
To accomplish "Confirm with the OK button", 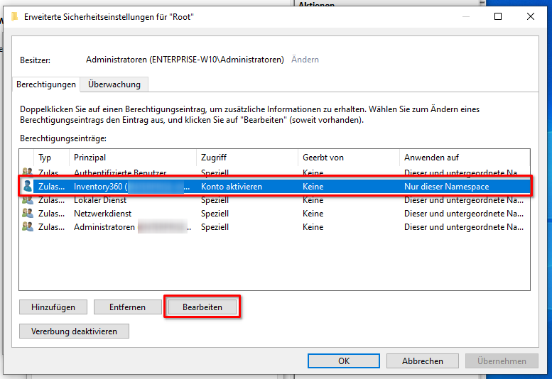I will 344,361.
